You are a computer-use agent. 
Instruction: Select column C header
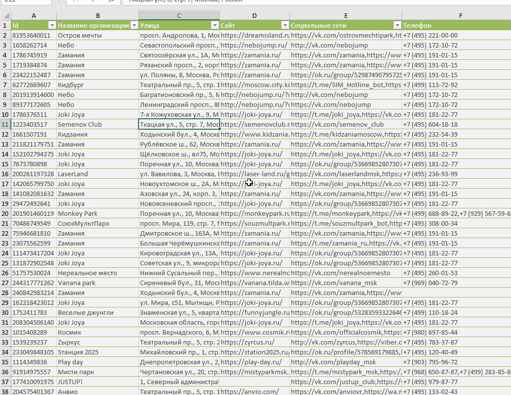pyautogui.click(x=179, y=15)
